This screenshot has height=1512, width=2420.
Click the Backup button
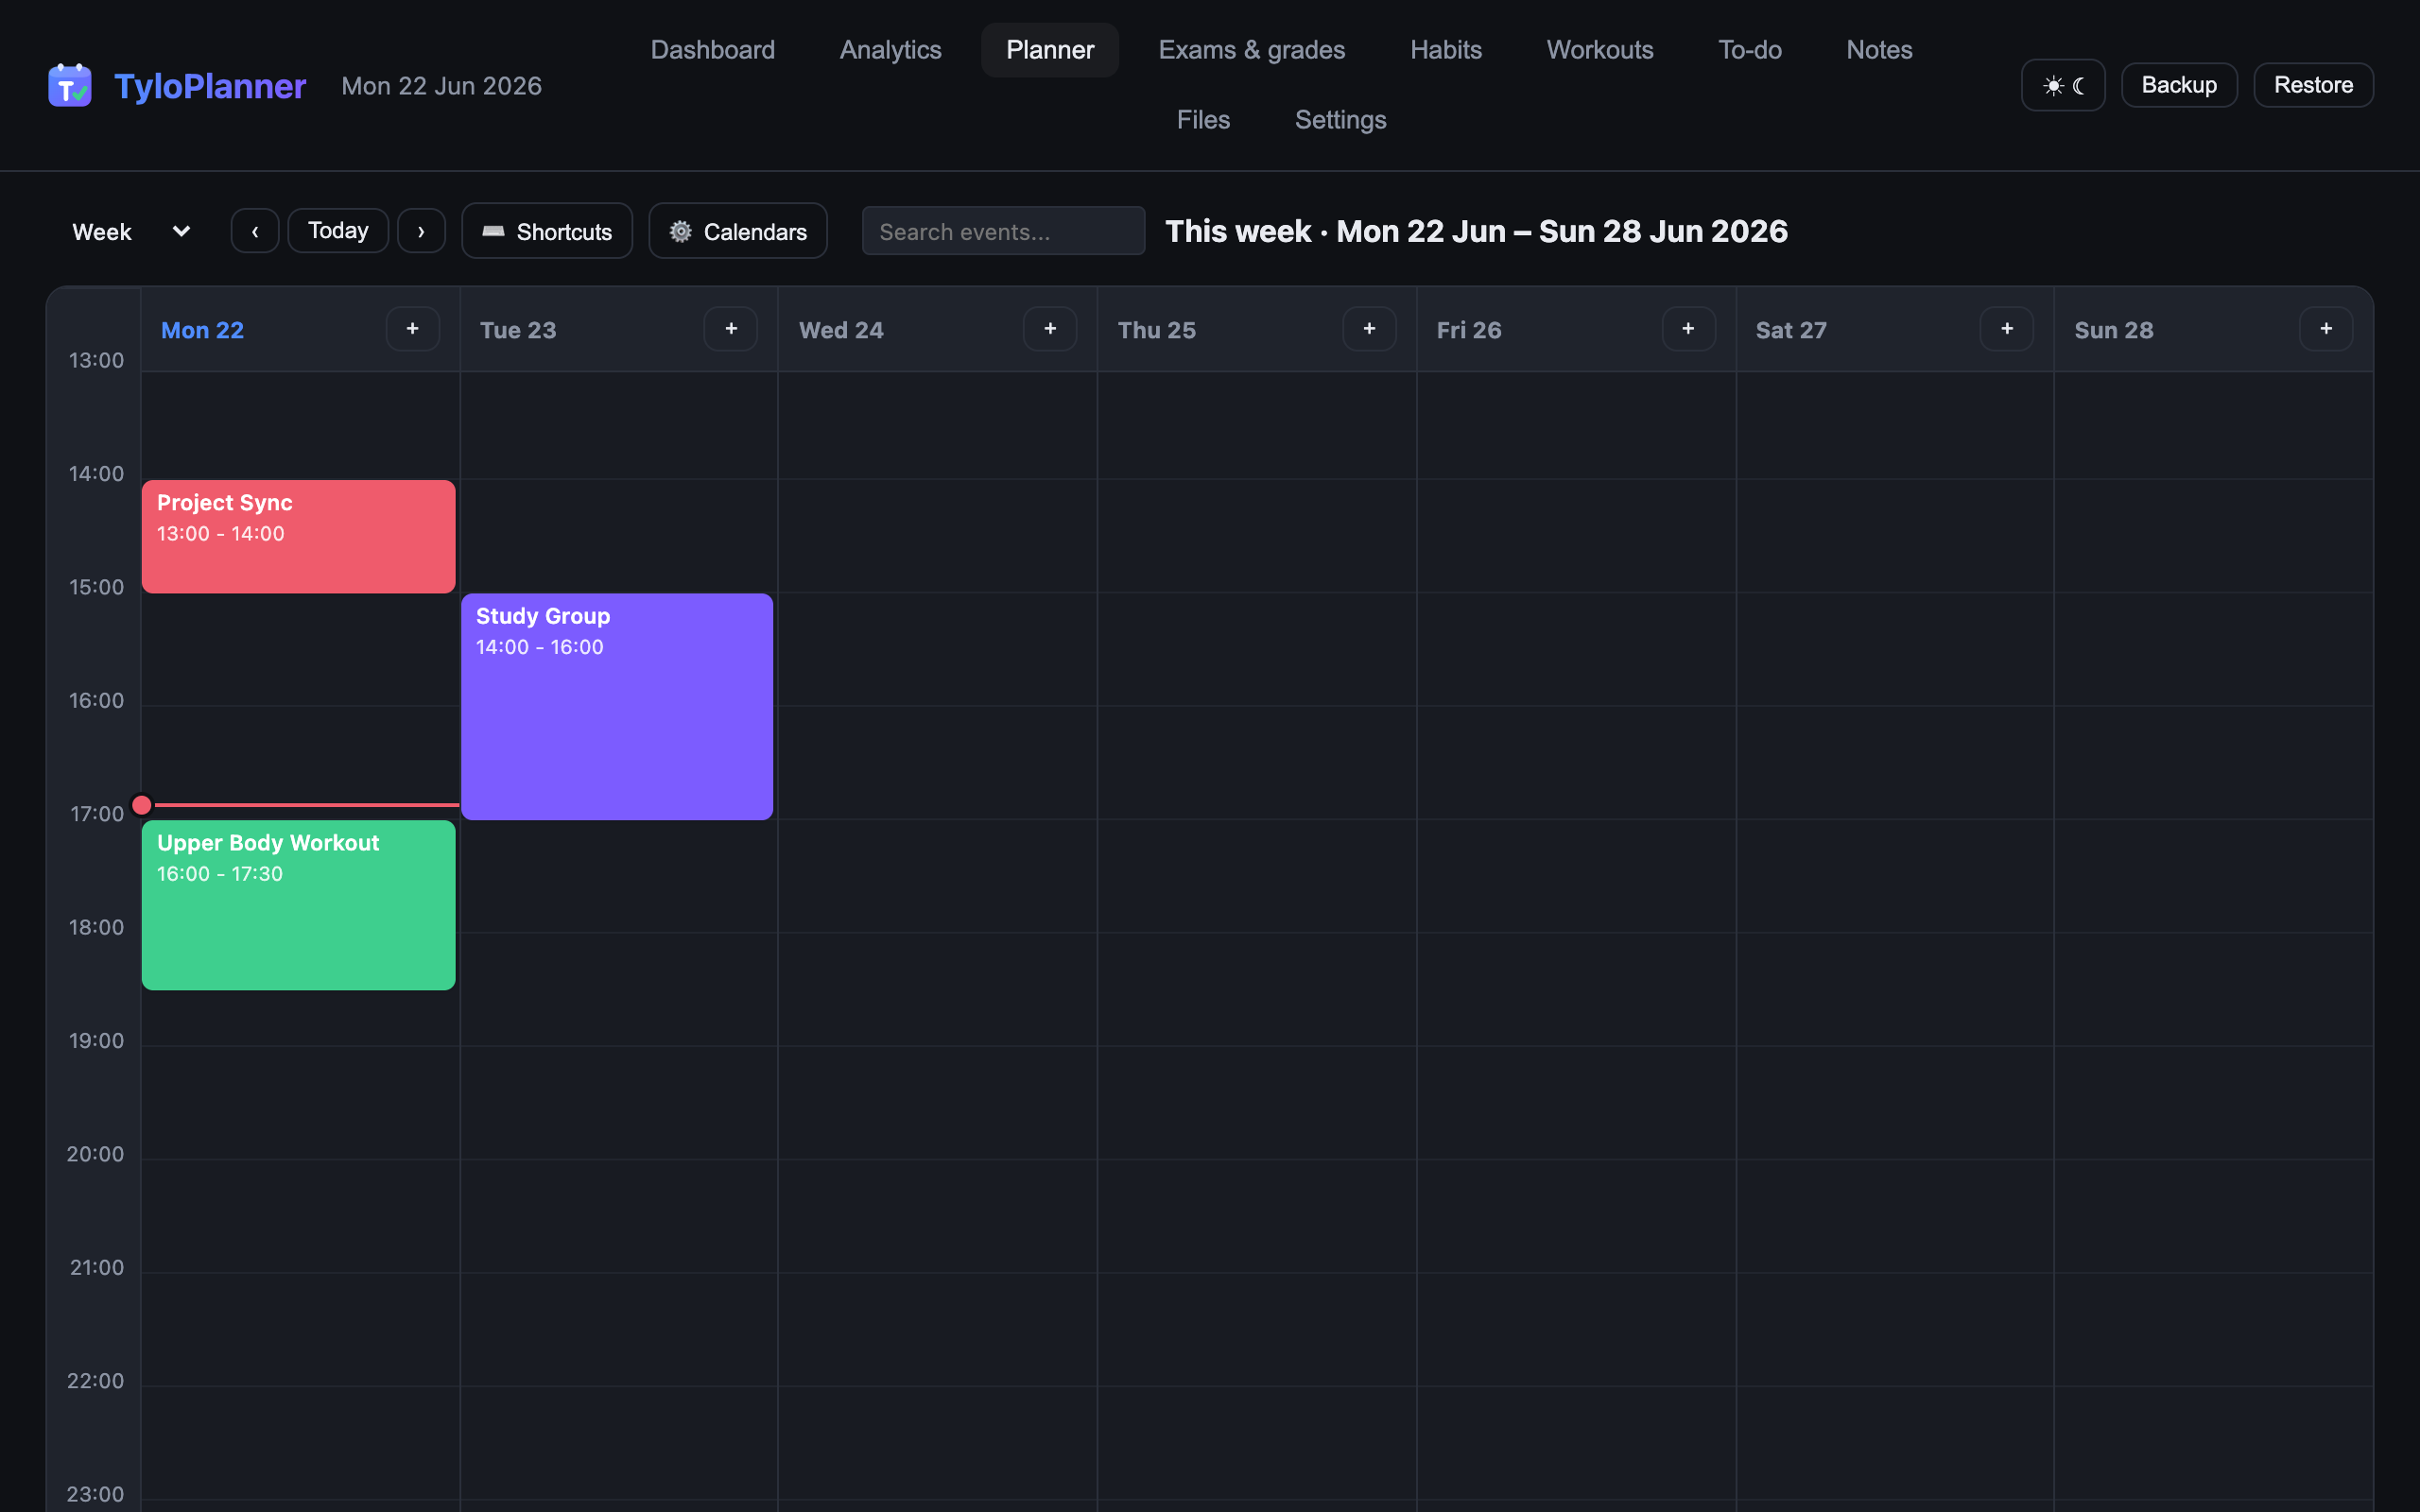[x=2179, y=85]
